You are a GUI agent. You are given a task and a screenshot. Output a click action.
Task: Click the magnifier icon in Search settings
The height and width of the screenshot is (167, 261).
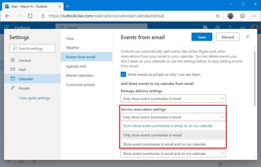click(x=15, y=48)
